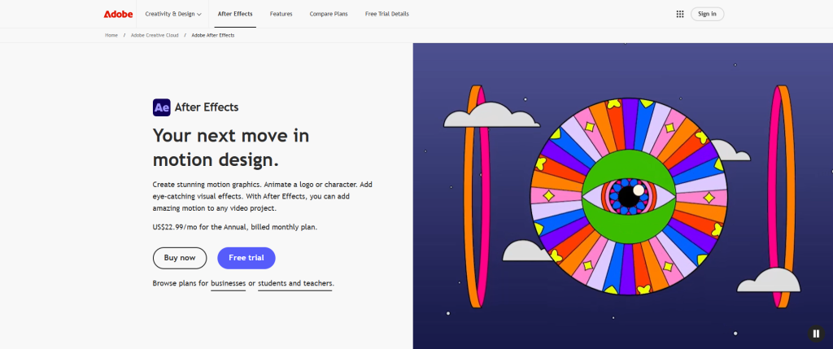
Task: Click the 'Your next move in motion design.' heading
Action: 231,148
